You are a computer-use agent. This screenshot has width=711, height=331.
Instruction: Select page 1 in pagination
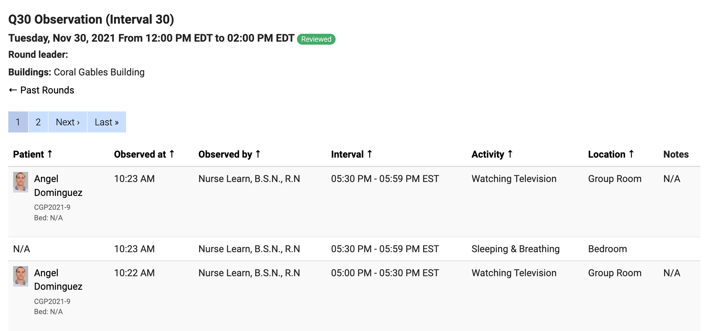pos(18,122)
